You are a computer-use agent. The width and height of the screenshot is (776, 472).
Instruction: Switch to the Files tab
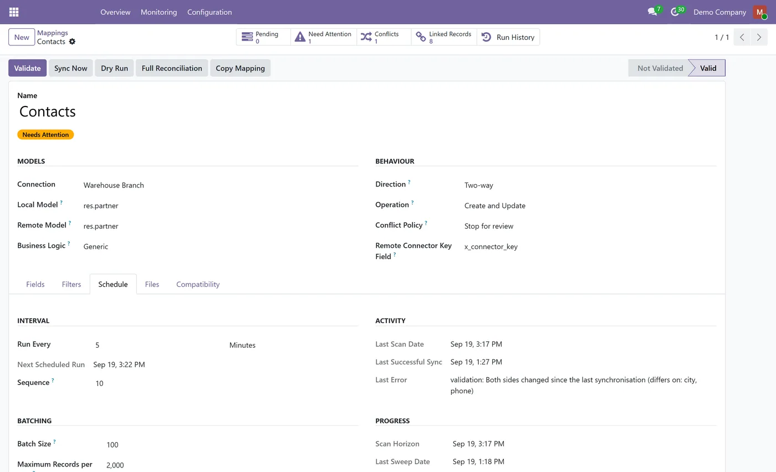click(x=152, y=284)
